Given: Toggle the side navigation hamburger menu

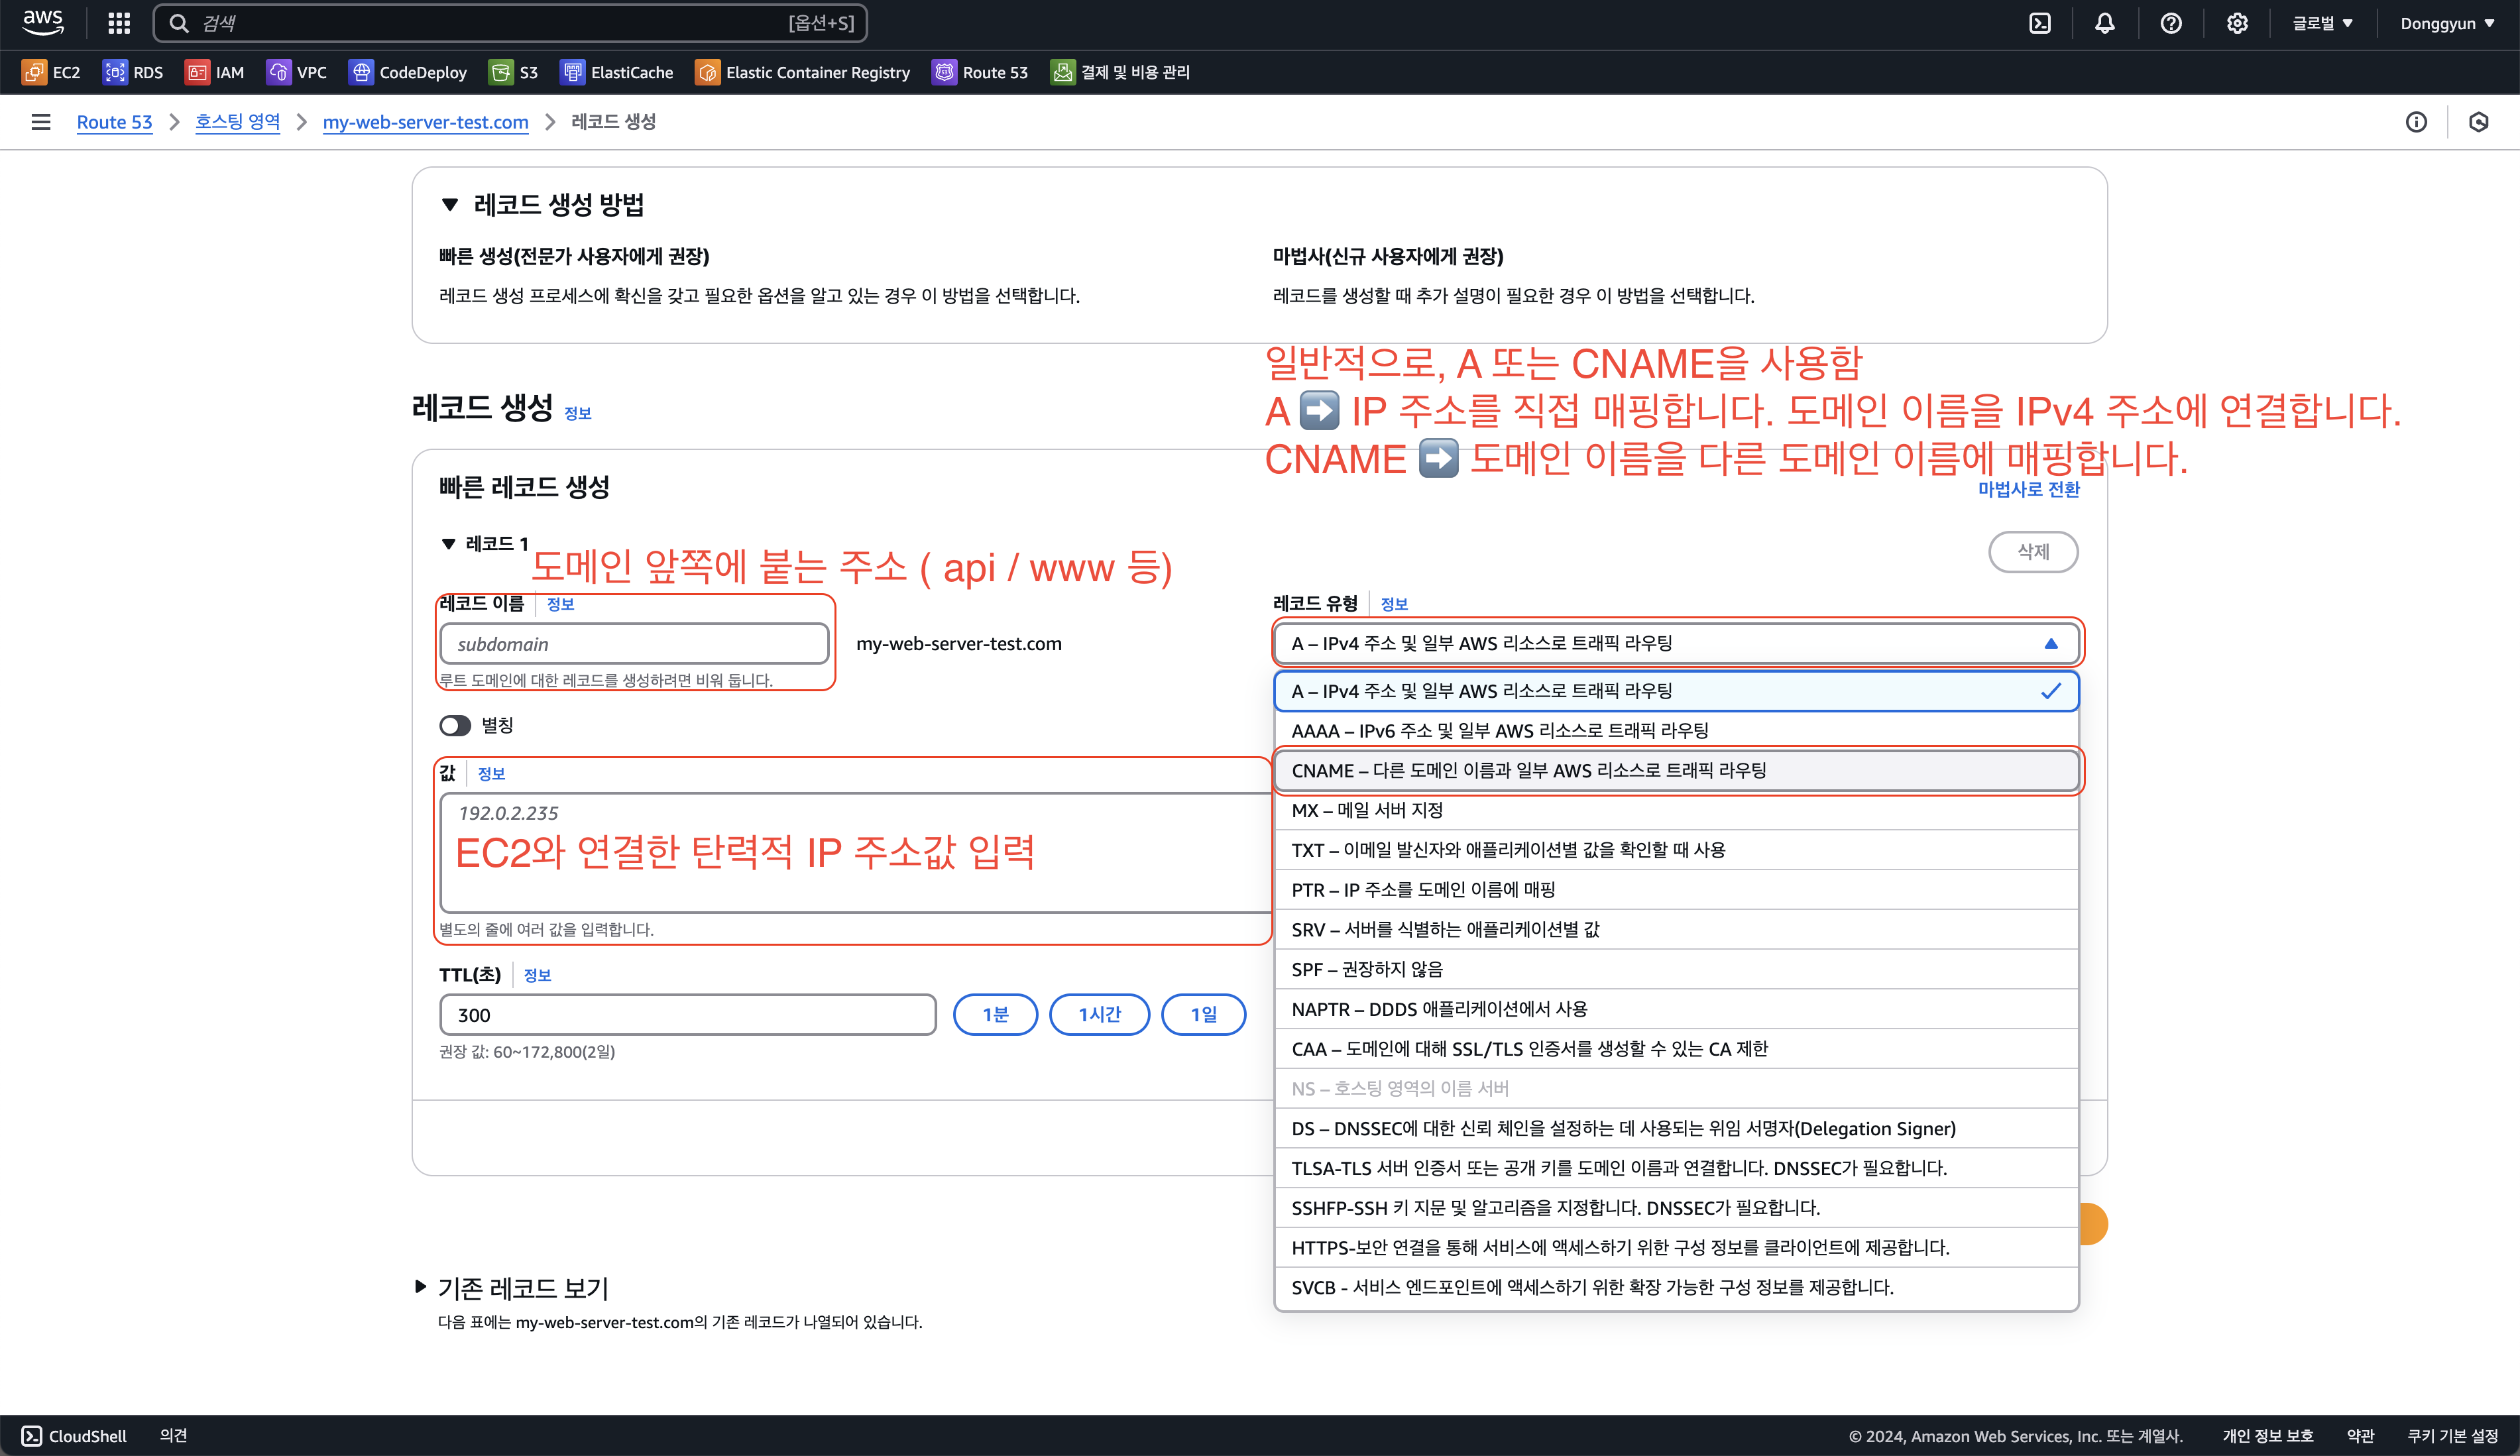Looking at the screenshot, I should point(41,122).
